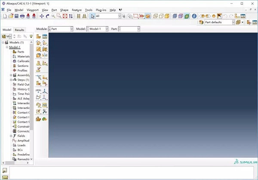Screen dimensions: 258x180
Task: Click the Create Datum Point tool
Action: pos(39,91)
